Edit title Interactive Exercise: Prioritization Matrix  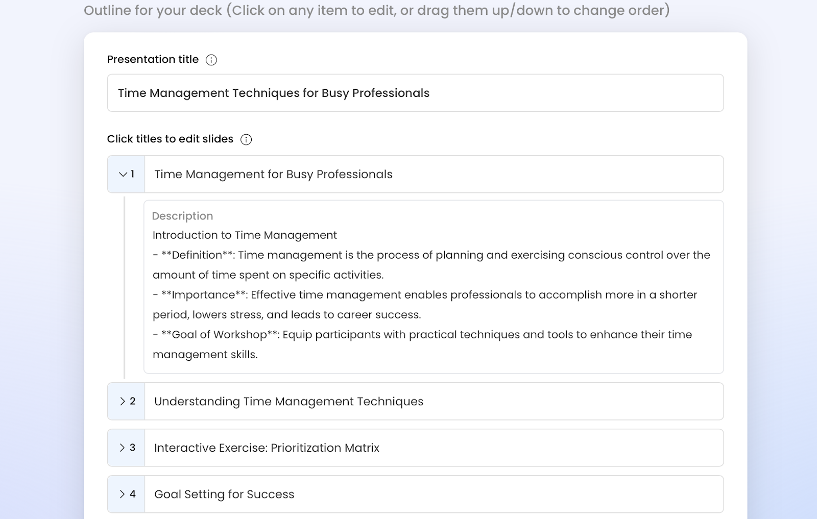click(x=434, y=448)
